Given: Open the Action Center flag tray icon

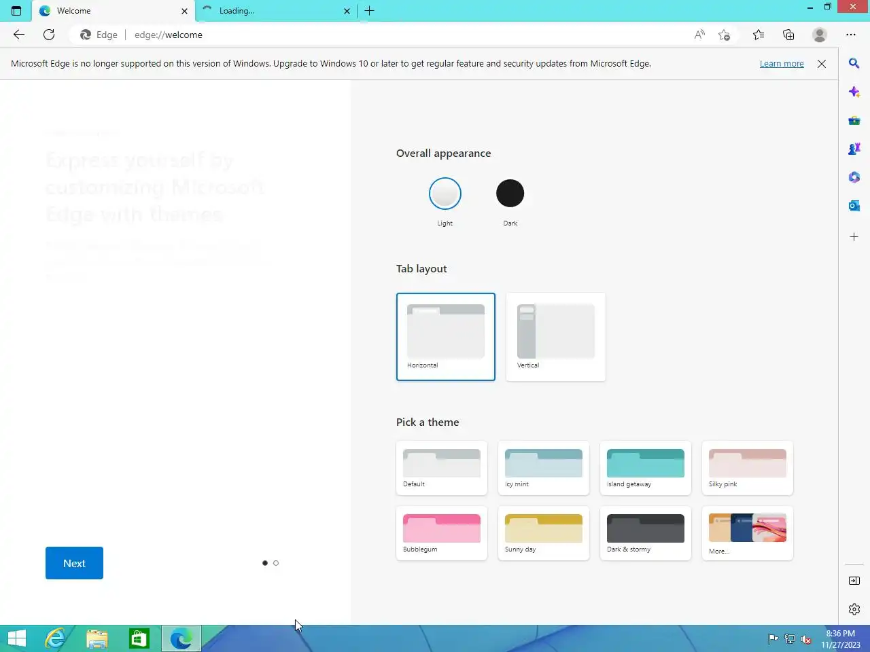Looking at the screenshot, I should click(x=773, y=638).
